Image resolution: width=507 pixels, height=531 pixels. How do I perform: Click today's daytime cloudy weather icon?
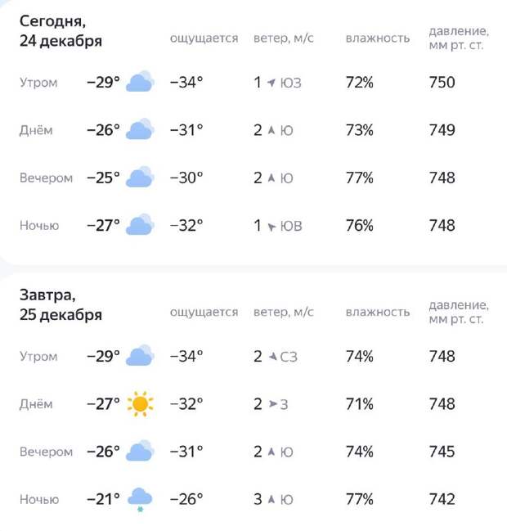coord(140,130)
